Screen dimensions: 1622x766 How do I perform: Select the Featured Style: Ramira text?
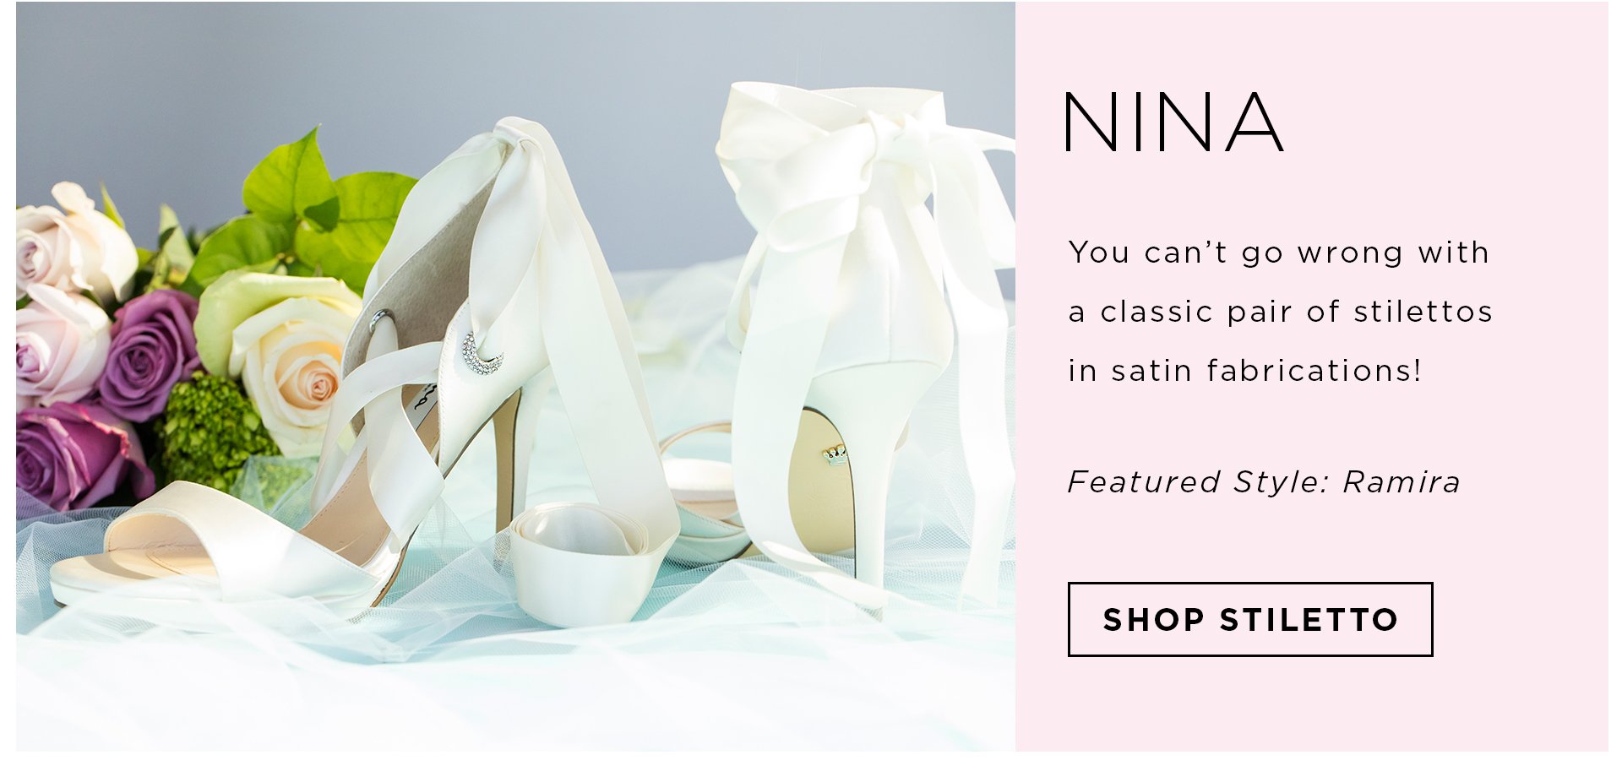[x=1264, y=481]
